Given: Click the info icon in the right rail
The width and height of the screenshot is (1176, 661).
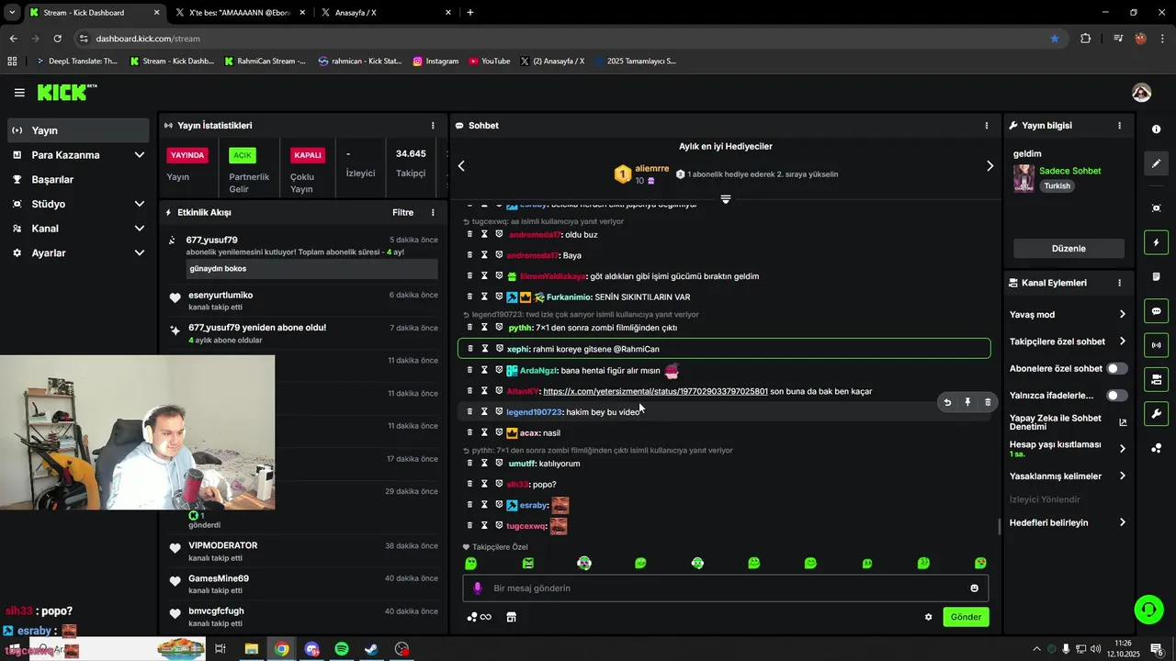Looking at the screenshot, I should (1156, 129).
